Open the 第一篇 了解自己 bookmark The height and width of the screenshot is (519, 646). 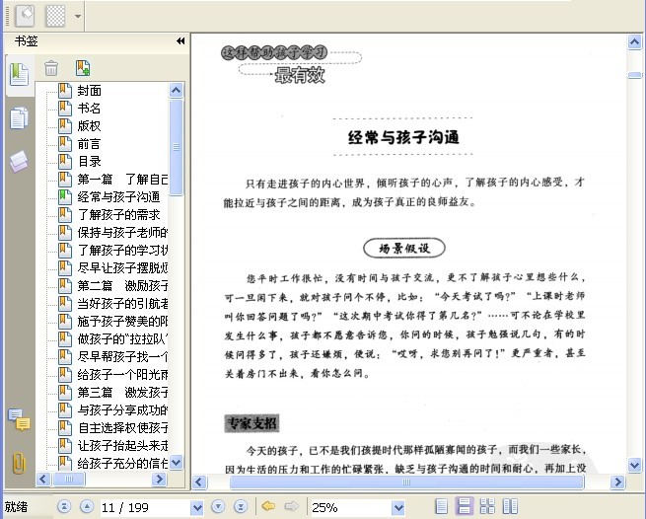[122, 180]
